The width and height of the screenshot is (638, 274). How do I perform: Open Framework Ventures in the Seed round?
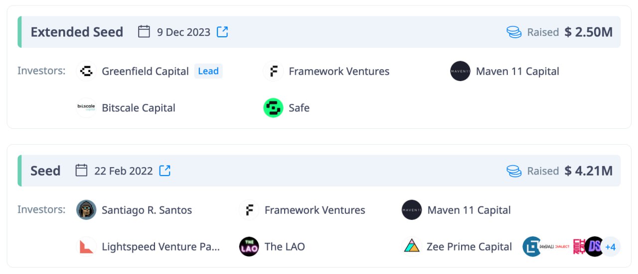pos(315,210)
